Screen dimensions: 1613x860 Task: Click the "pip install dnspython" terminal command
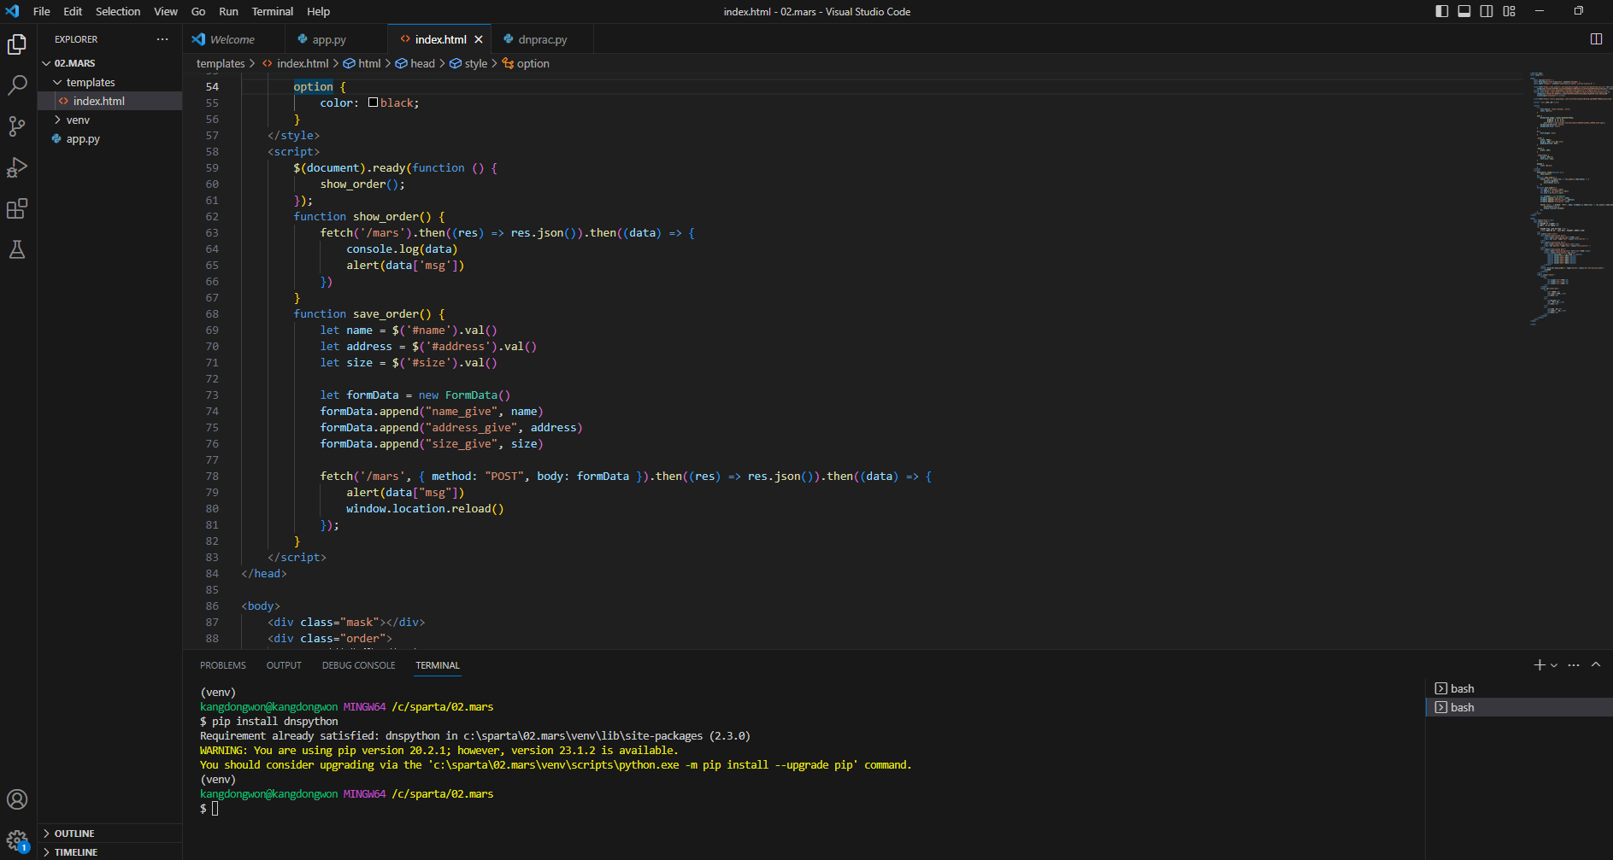(x=275, y=722)
